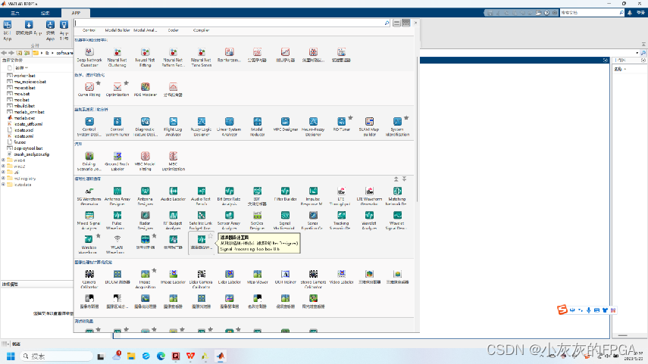Screen dimensions: 648x364
Task: Open the Driving Scenario Designer app
Action: pos(89,161)
